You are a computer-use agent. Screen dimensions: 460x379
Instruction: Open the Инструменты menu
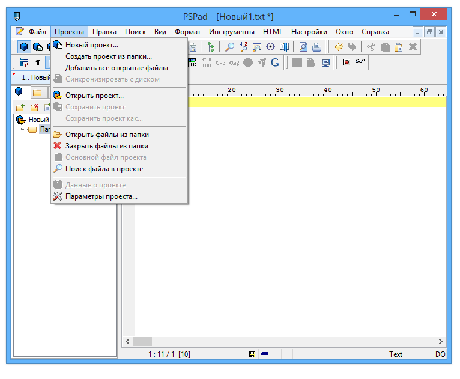coord(232,32)
